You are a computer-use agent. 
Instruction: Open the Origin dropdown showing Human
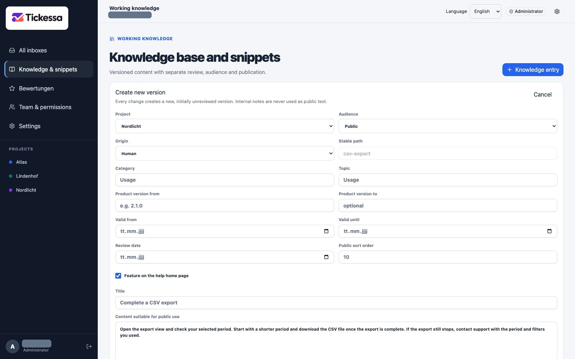pyautogui.click(x=225, y=153)
